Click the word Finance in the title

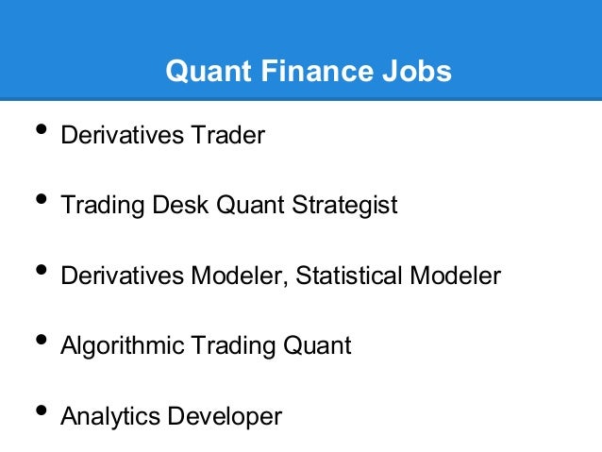click(x=318, y=71)
